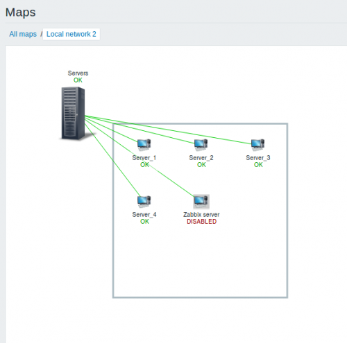Click the Server_1 label
This screenshot has height=343, width=347.
tap(144, 158)
